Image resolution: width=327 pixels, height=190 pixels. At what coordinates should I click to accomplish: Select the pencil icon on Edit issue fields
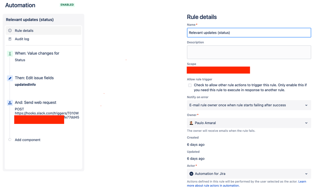click(x=9, y=78)
